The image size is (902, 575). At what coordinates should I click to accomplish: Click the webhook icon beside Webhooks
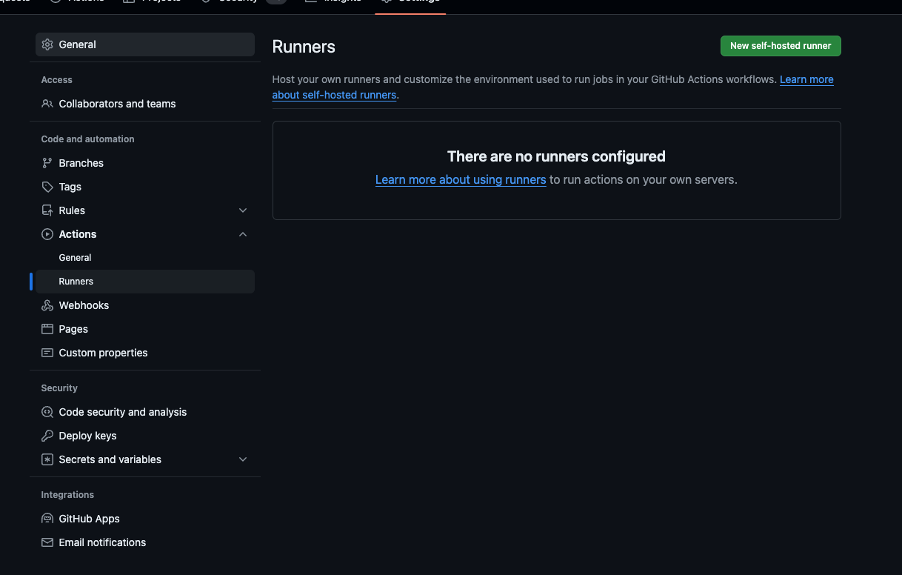pos(47,305)
